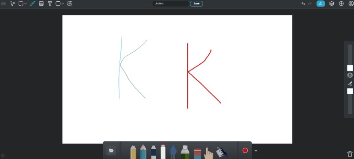Select the red and blue eraser
Screen dimensions: 354x159
[x=197, y=153]
